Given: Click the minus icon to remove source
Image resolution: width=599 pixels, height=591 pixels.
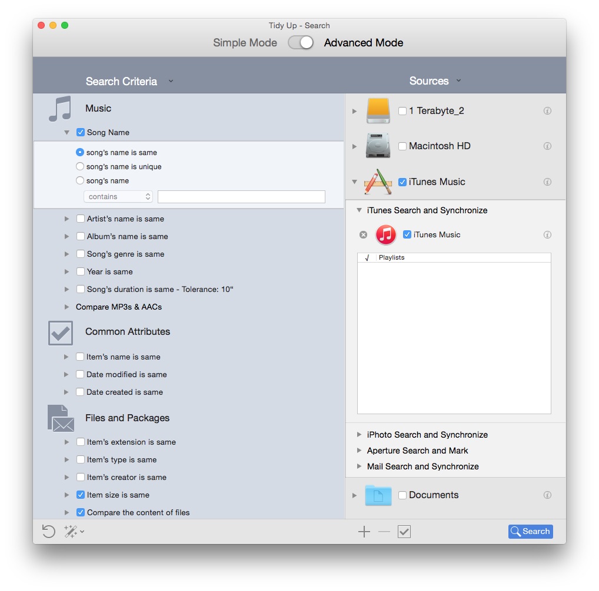Looking at the screenshot, I should 384,532.
